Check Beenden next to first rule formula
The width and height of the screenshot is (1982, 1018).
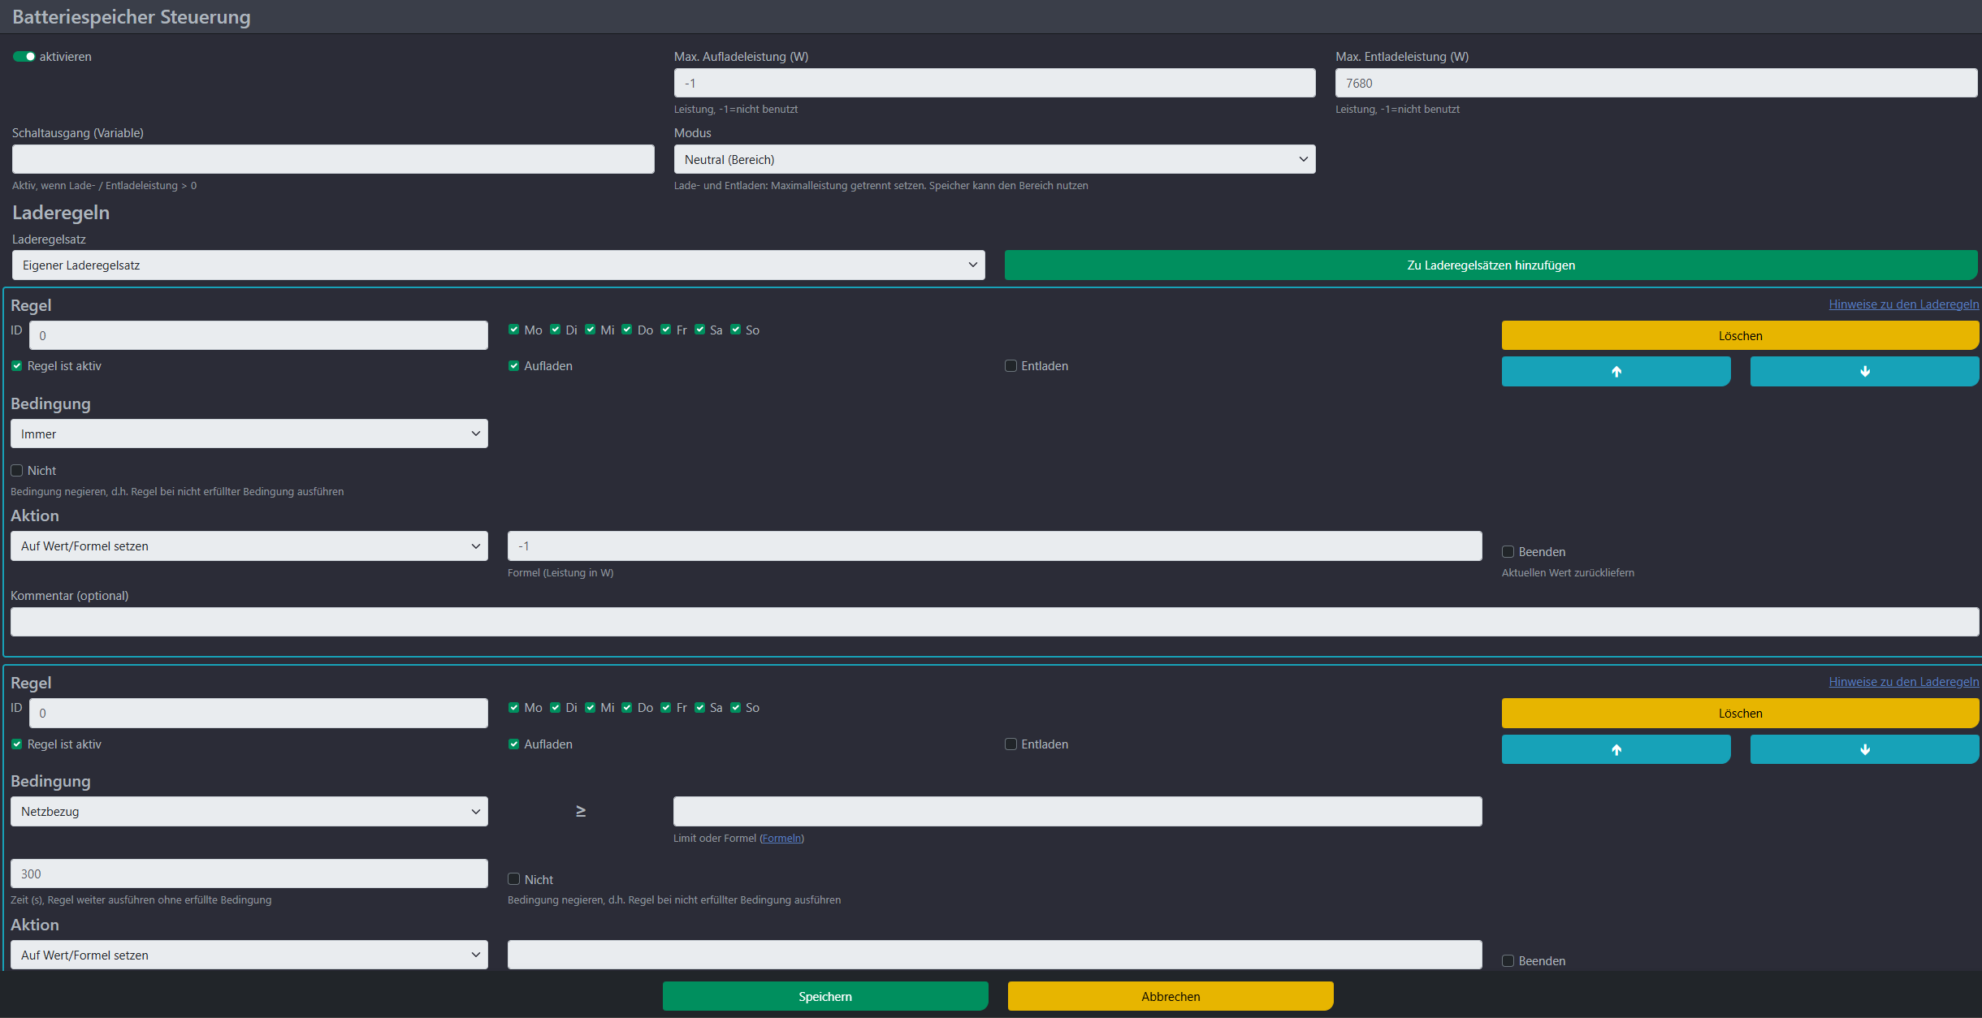(x=1508, y=552)
